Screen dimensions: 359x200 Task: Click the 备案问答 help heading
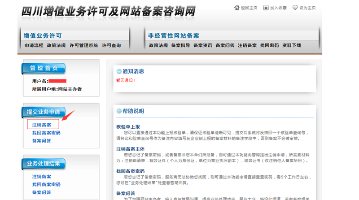126,193
